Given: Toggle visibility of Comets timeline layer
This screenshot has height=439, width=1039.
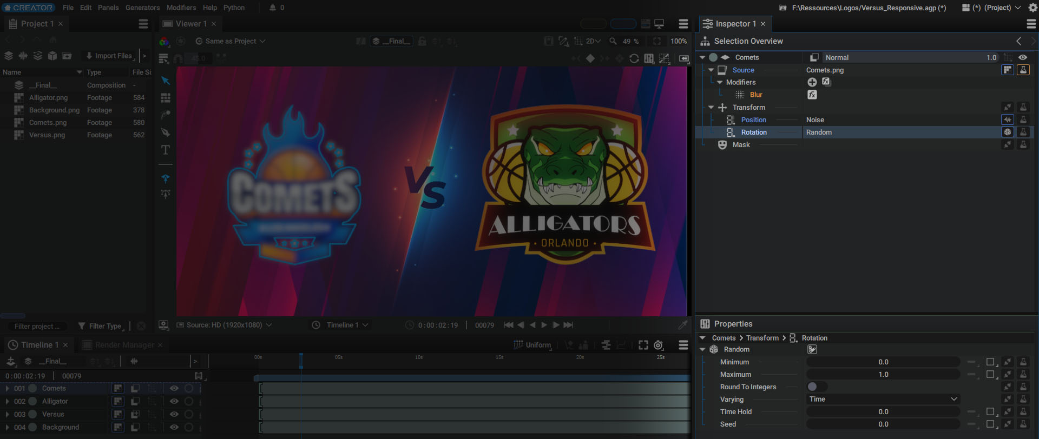Looking at the screenshot, I should [174, 388].
